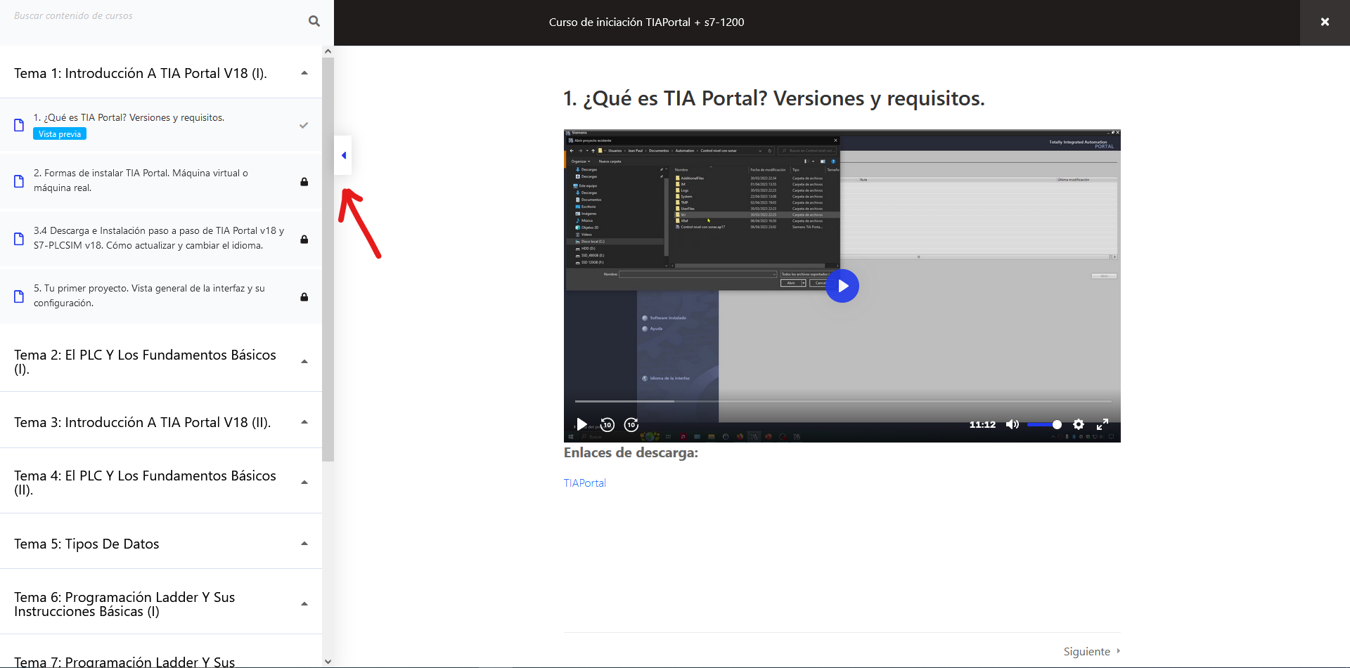Click the lesson title heading
1350x668 pixels.
(x=774, y=98)
